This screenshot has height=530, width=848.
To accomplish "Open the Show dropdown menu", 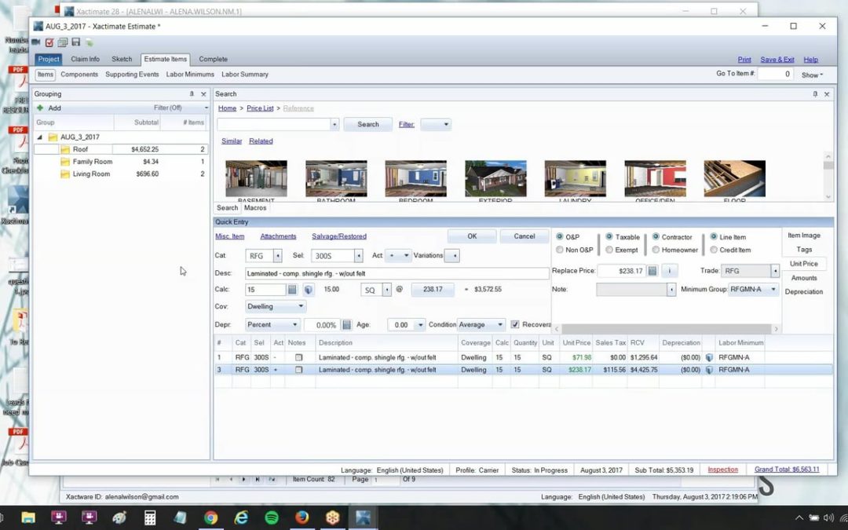I will coord(812,75).
